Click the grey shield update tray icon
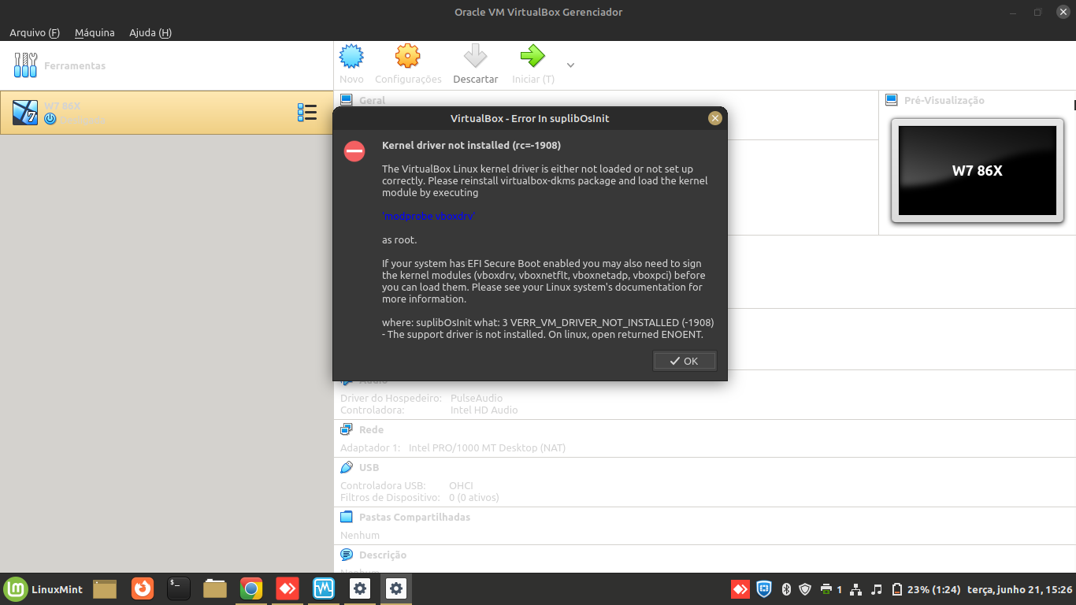This screenshot has height=605, width=1076. 805,588
